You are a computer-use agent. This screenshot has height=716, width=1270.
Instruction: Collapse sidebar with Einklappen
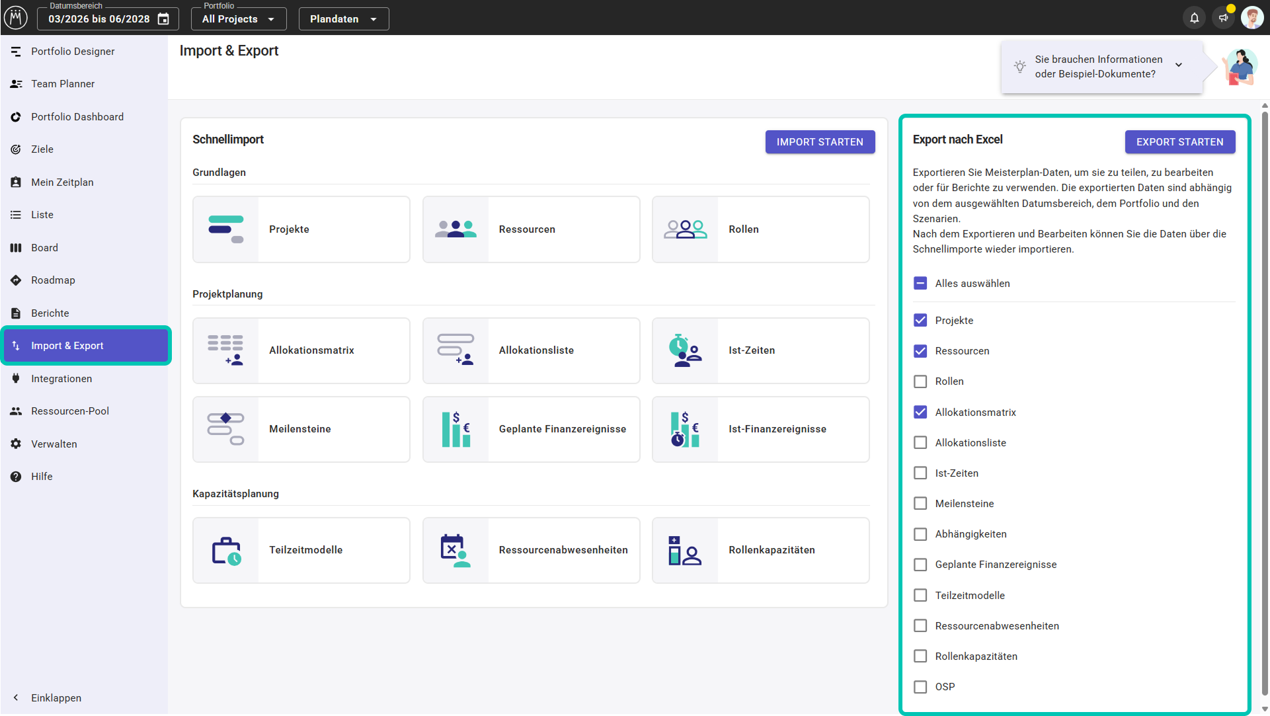(x=84, y=698)
